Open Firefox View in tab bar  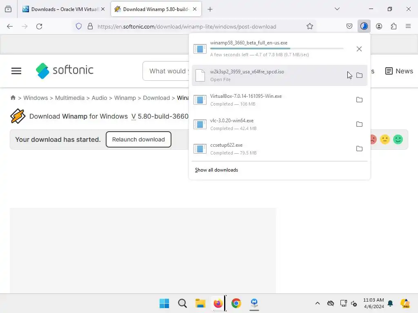pos(8,9)
